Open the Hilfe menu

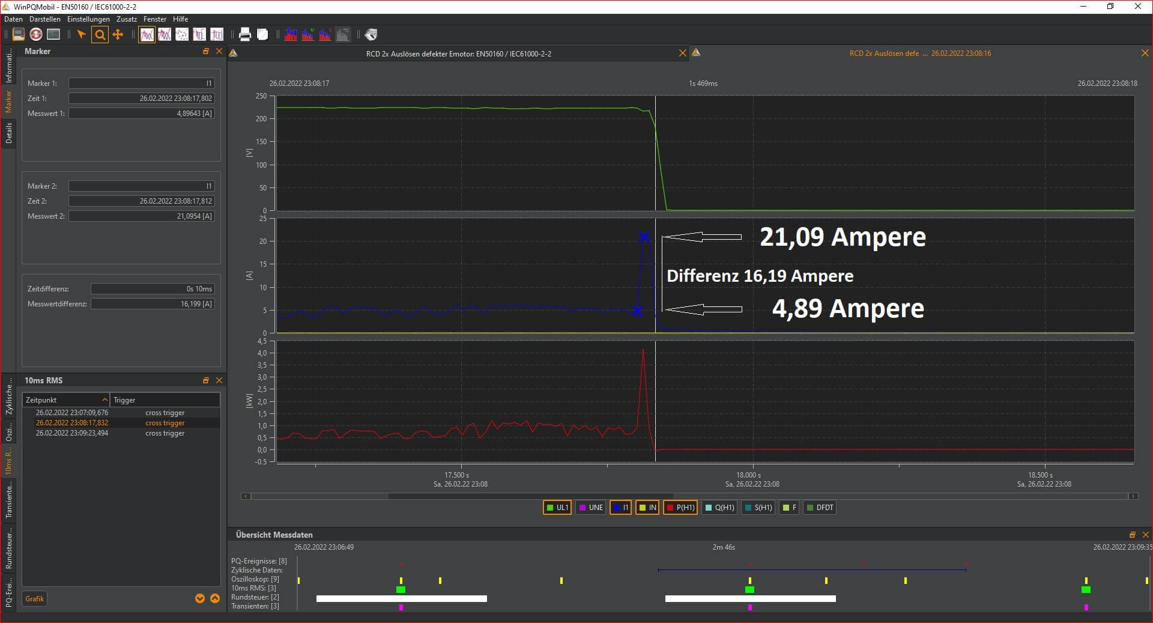point(181,19)
